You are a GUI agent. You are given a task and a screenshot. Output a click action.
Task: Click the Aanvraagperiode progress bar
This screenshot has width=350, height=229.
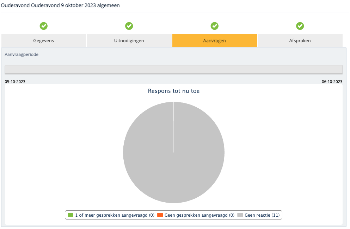pos(173,69)
